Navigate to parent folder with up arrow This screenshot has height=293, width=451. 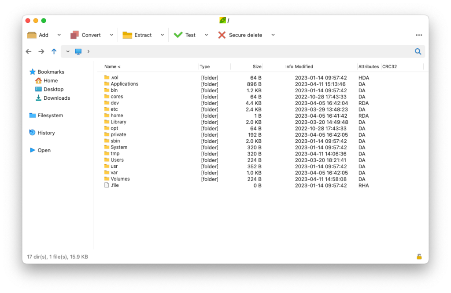54,51
